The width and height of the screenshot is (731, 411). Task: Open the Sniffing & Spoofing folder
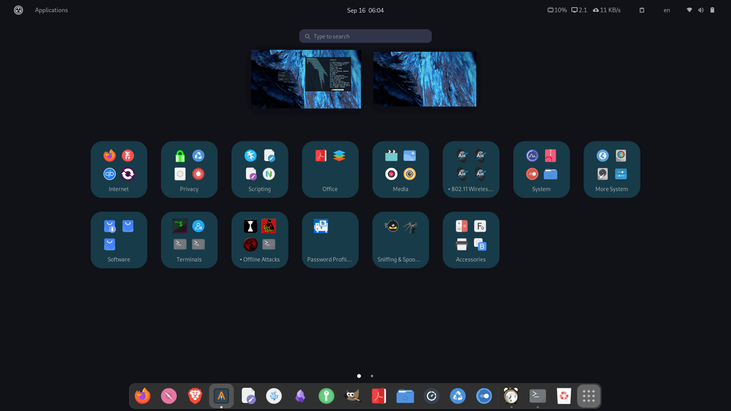click(x=400, y=240)
